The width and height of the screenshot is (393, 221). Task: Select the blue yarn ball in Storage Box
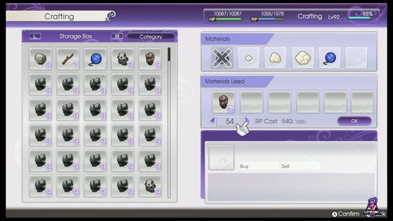[x=95, y=59]
